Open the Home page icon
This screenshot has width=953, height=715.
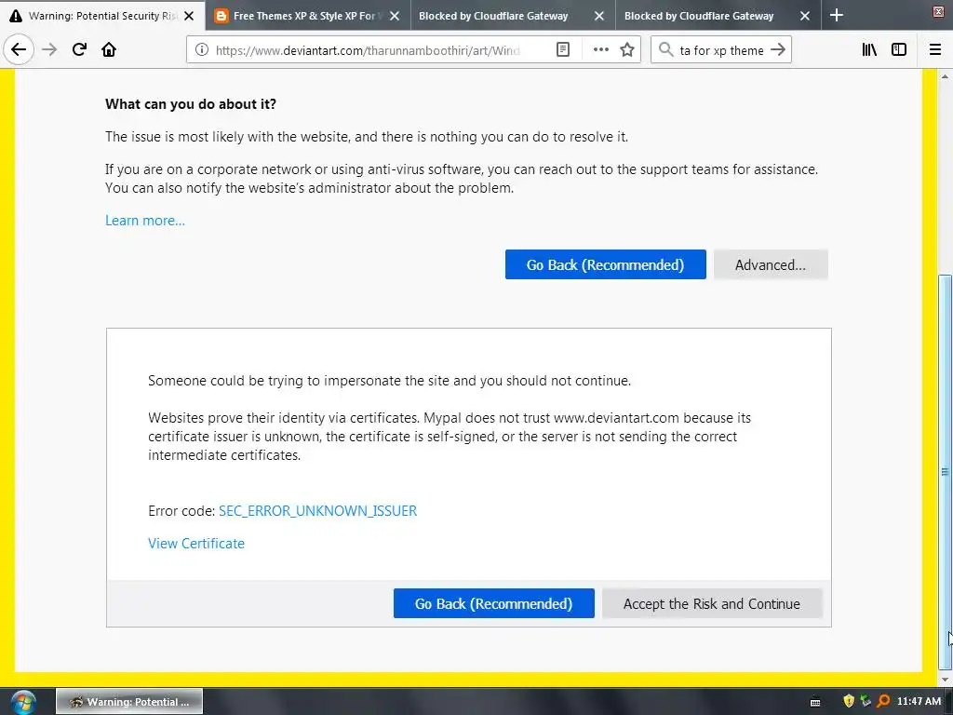click(x=109, y=50)
